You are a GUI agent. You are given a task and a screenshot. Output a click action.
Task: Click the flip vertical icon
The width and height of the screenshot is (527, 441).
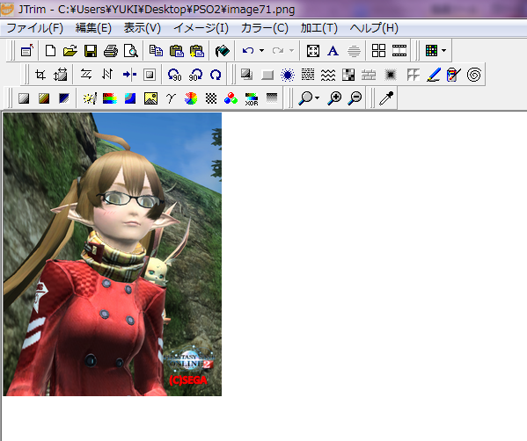click(107, 74)
